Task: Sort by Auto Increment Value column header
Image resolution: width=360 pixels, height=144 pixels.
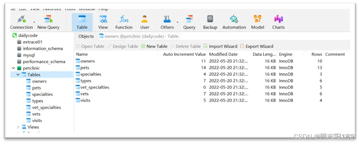Action: click(x=183, y=54)
